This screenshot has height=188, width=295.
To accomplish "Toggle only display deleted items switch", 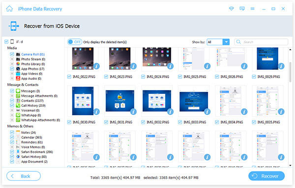I will (75, 42).
